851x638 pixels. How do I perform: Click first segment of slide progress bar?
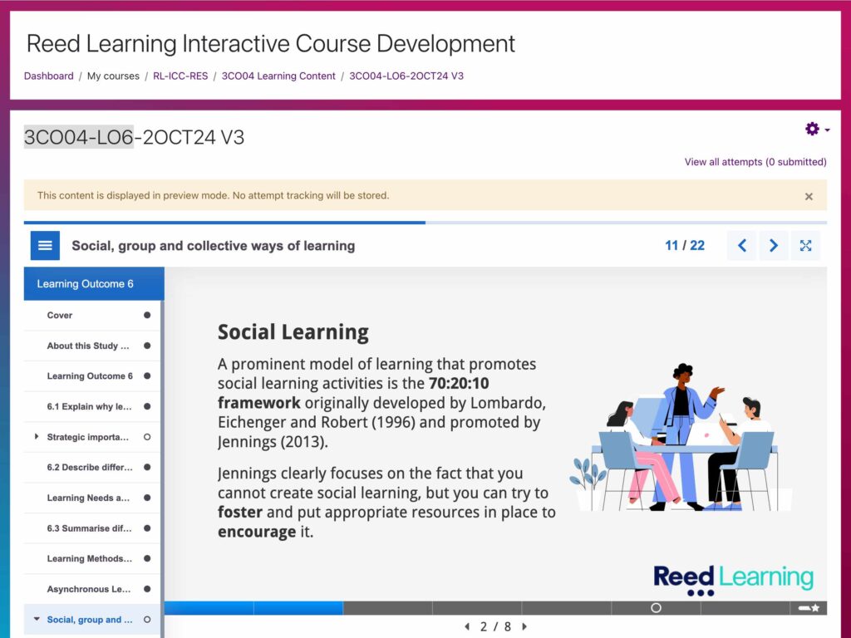pyautogui.click(x=209, y=608)
